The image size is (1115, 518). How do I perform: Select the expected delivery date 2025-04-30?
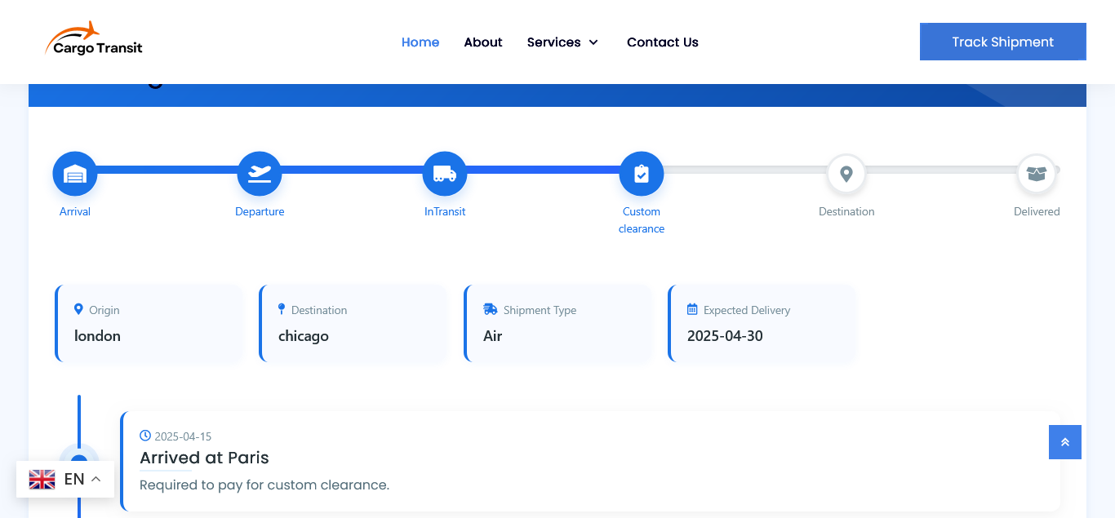pyautogui.click(x=725, y=336)
